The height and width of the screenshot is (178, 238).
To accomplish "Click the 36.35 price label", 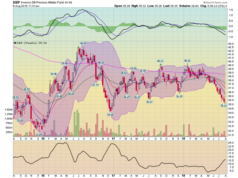I will click(179, 96).
